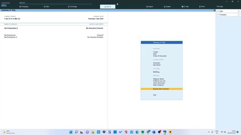Open the Y: Data top menu

(x=46, y=7)
